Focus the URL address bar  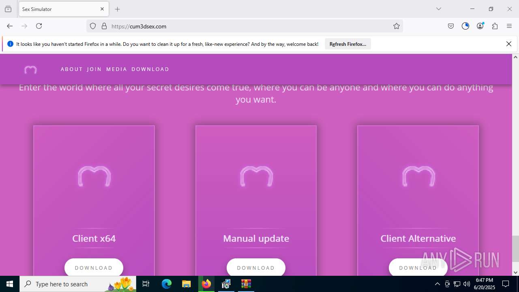coord(245,26)
